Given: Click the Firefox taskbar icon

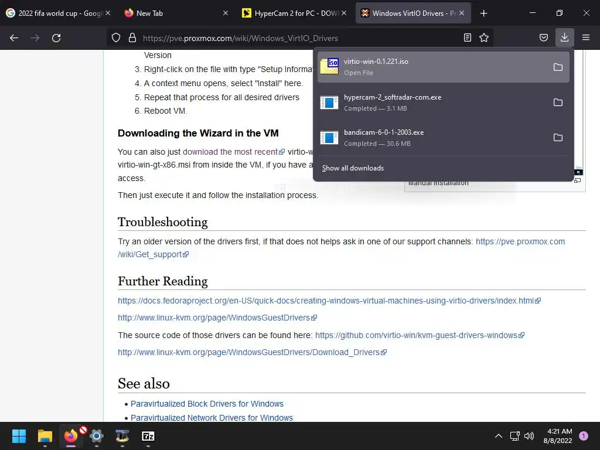Looking at the screenshot, I should click(x=71, y=436).
